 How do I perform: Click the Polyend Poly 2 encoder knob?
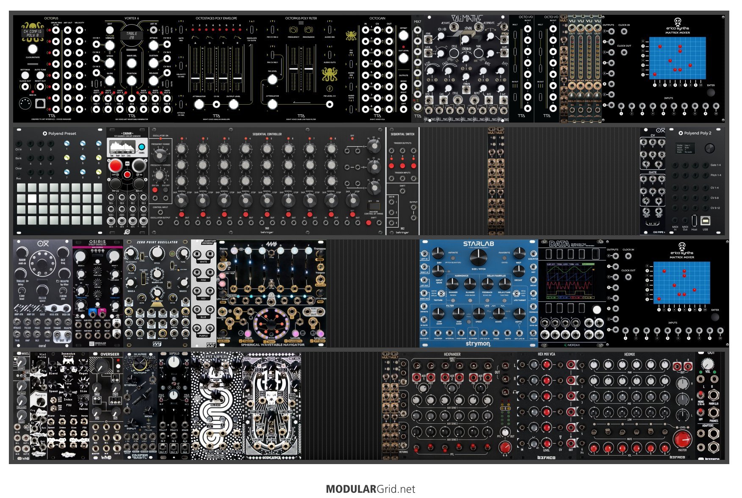(x=709, y=148)
